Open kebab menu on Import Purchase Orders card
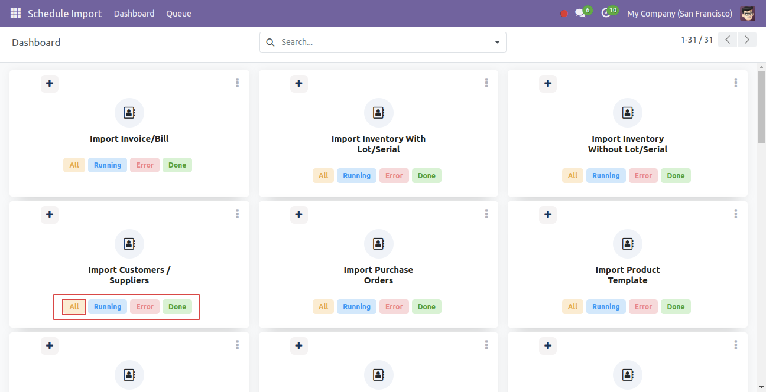766x392 pixels. (486, 214)
